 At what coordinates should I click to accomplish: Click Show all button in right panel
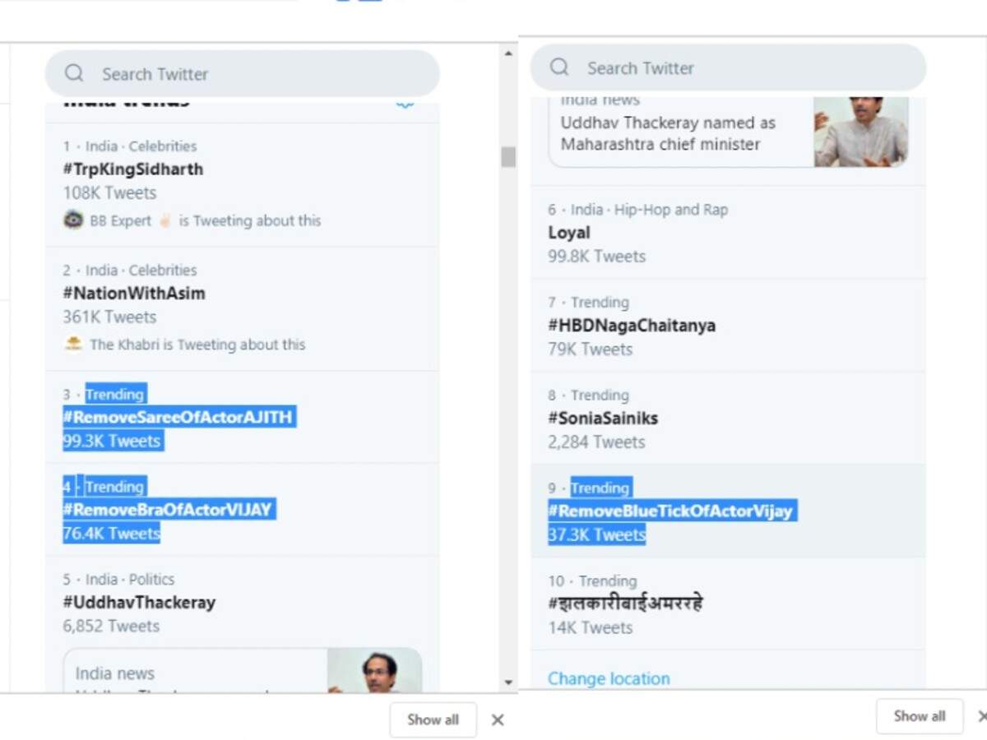[x=920, y=716]
